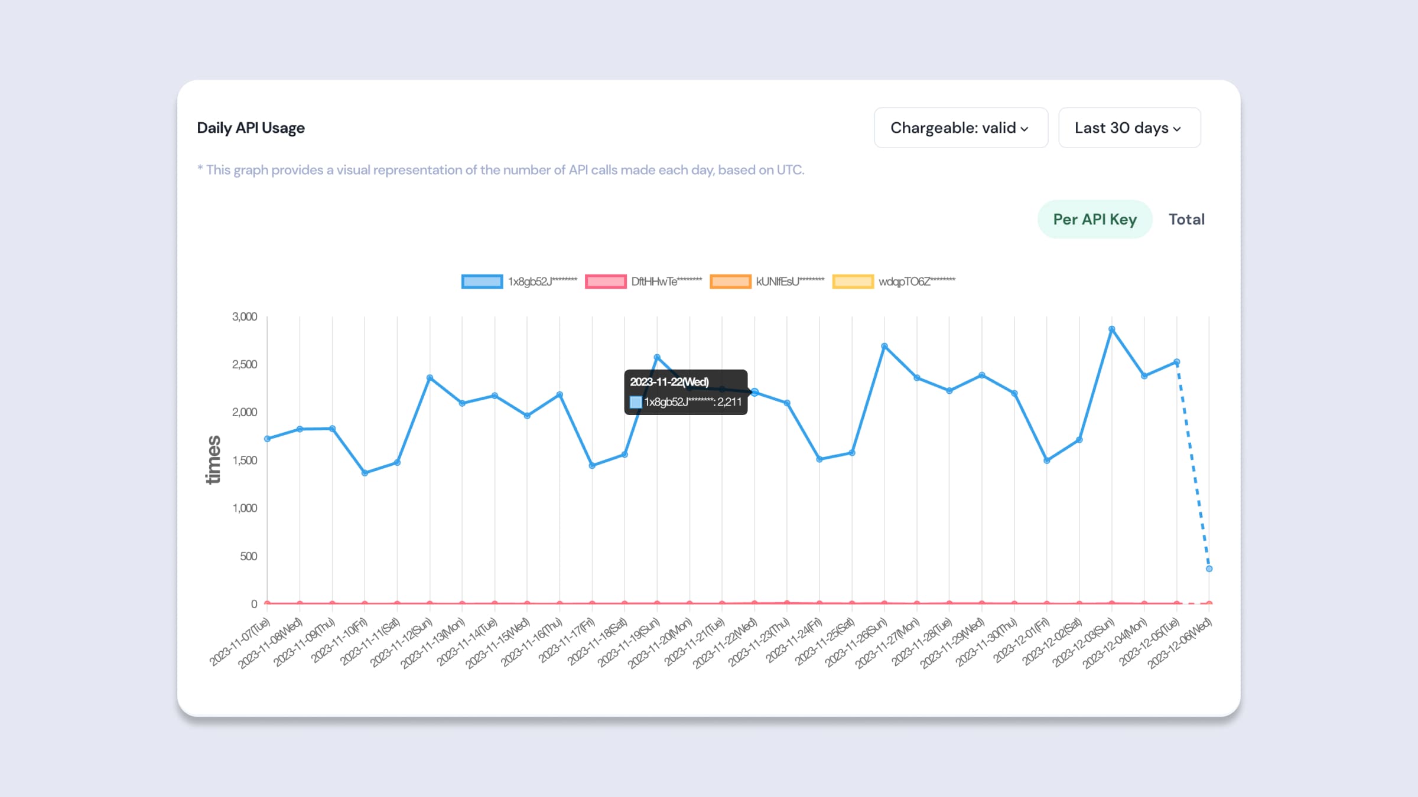This screenshot has height=797, width=1418.
Task: Click the blue data point on 2023-11-26(Sun)
Action: (x=884, y=346)
